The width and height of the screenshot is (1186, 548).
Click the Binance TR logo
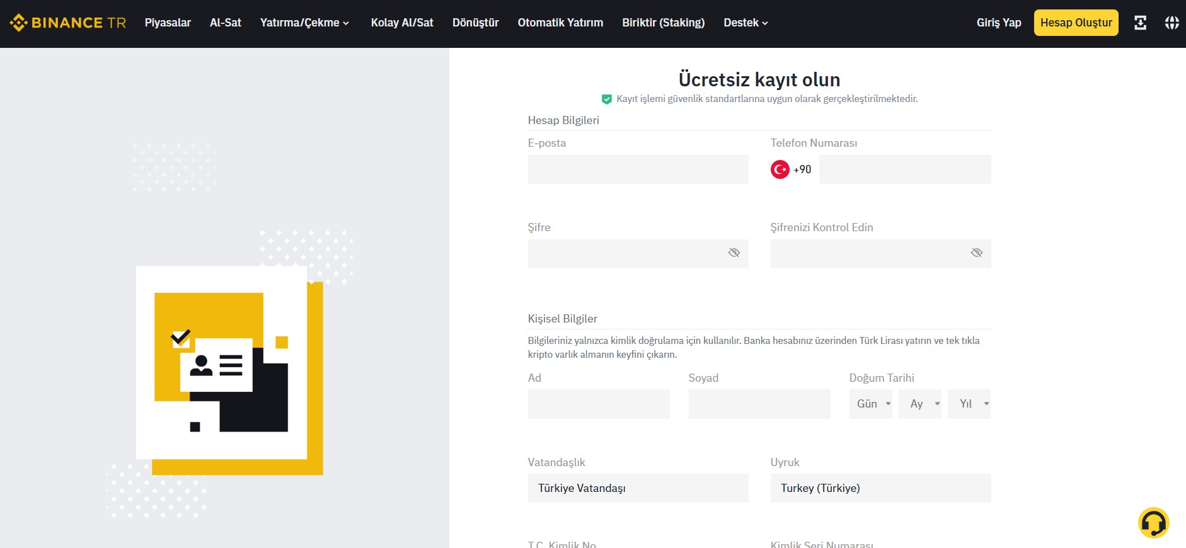tap(68, 23)
